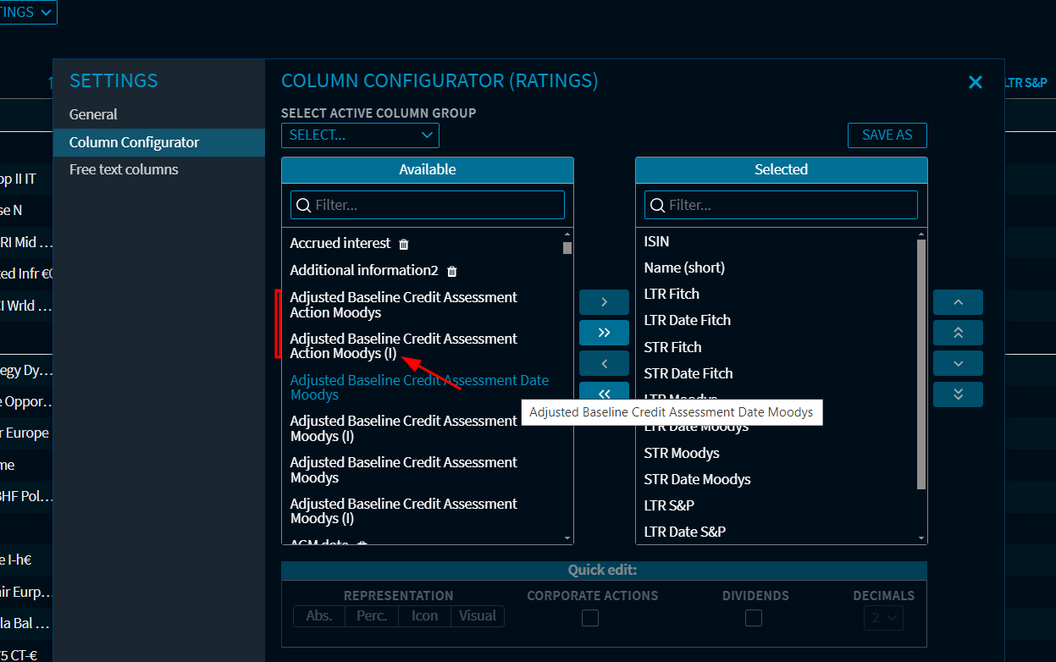Open the Free text columns section
The height and width of the screenshot is (662, 1056).
122,169
